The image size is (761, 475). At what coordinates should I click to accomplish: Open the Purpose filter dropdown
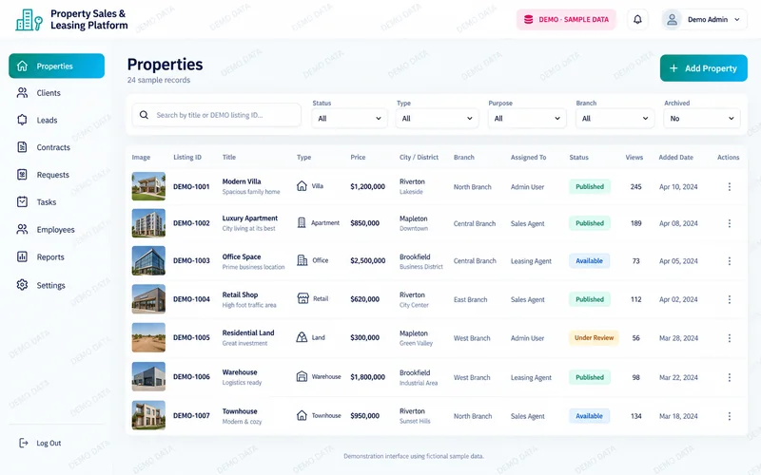527,118
